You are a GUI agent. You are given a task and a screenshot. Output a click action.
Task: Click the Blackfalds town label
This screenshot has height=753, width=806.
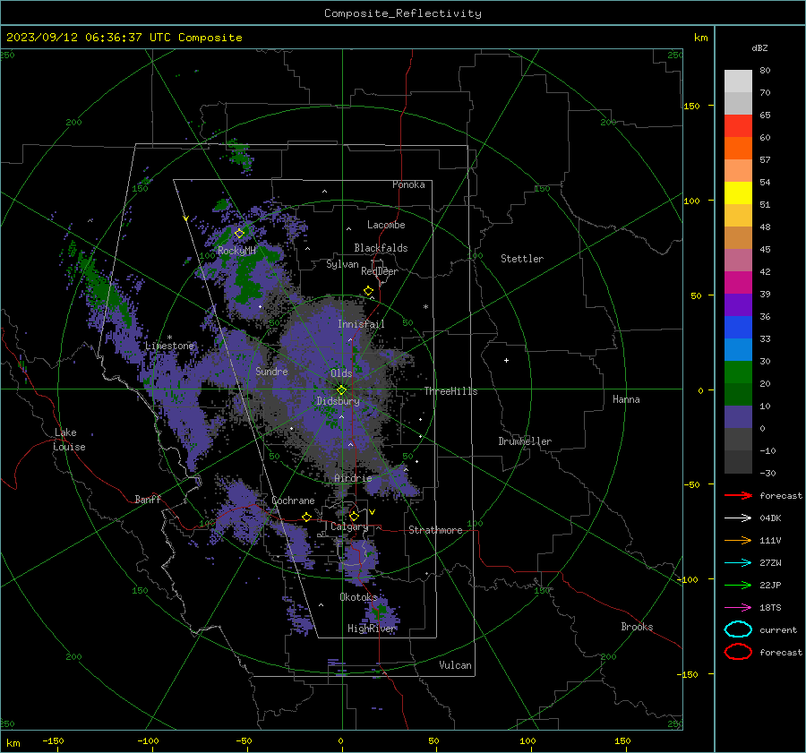click(x=381, y=248)
